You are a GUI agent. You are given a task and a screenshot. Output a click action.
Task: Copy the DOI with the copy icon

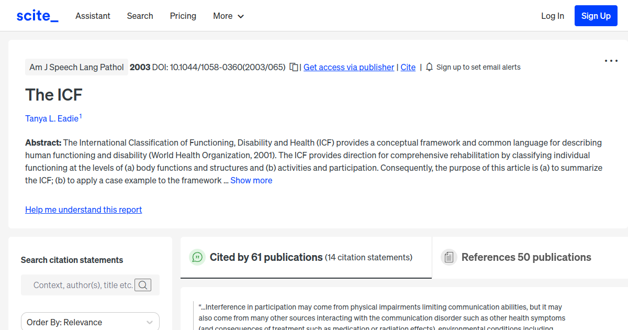[x=294, y=67]
